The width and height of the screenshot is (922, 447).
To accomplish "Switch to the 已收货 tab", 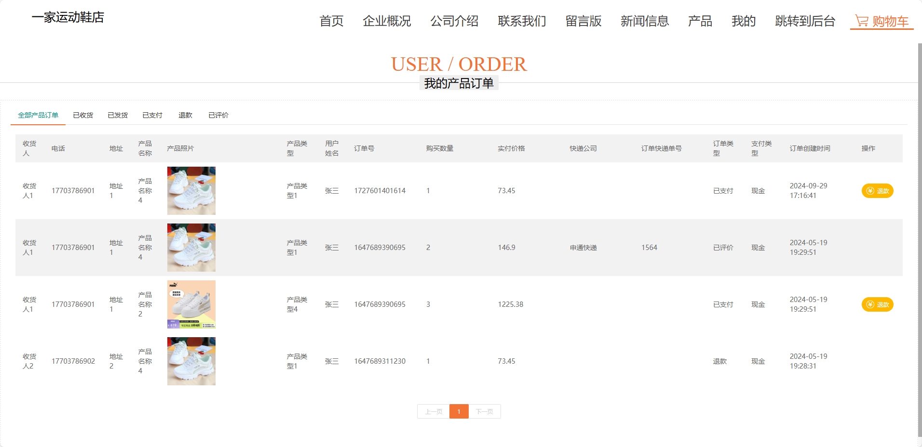I will 82,115.
